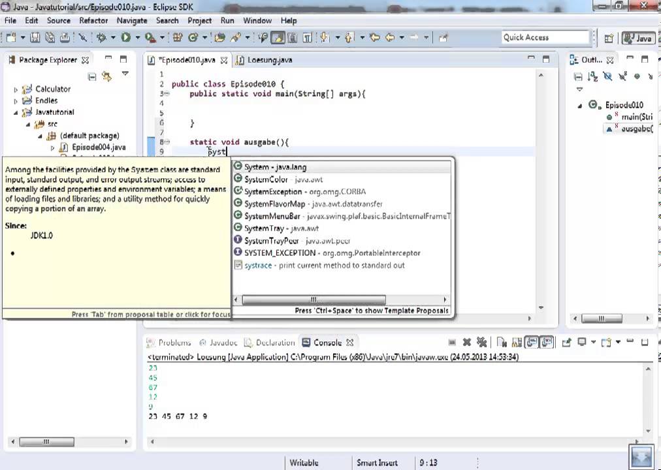Open Back history dropdown arrow

(402, 38)
